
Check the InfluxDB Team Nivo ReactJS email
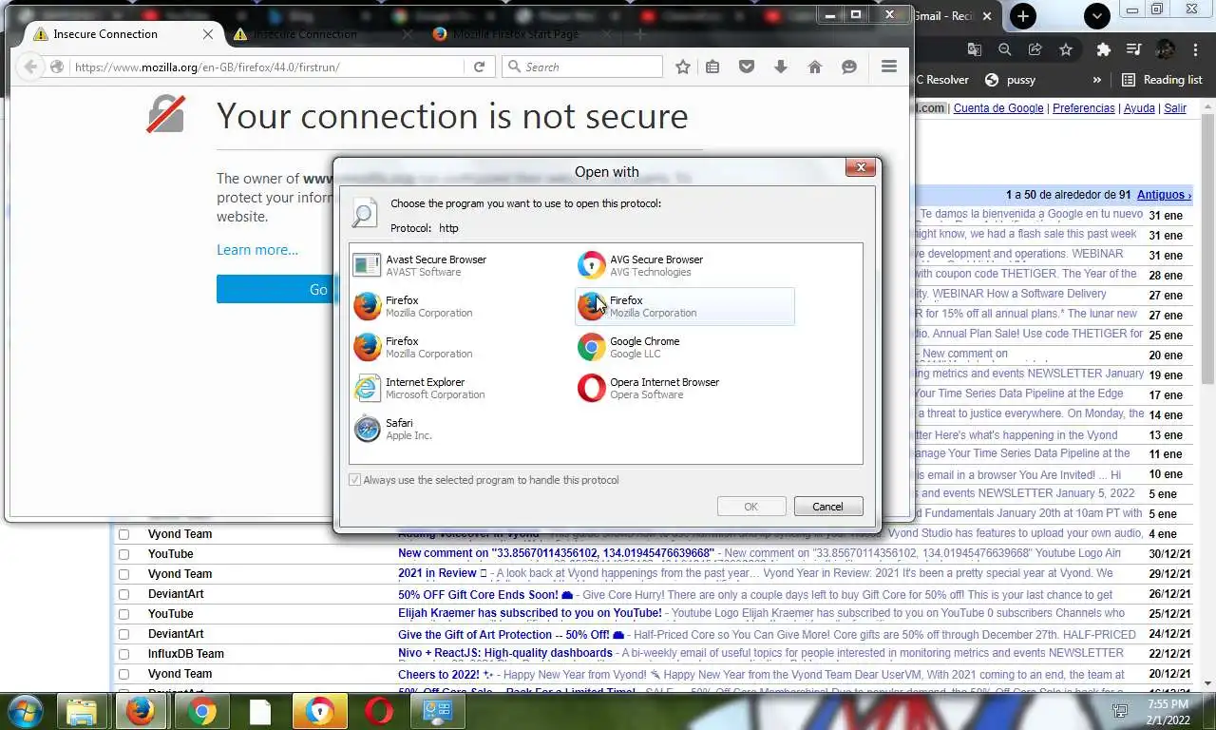(123, 654)
